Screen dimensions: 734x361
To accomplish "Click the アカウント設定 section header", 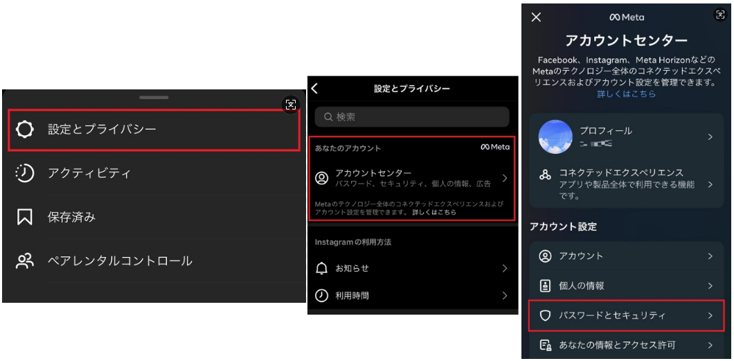I will pyautogui.click(x=564, y=227).
